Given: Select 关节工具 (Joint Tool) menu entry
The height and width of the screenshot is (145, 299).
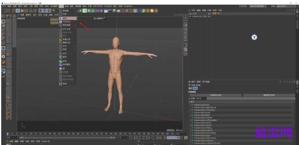Looking at the screenshot, I should pyautogui.click(x=68, y=29).
